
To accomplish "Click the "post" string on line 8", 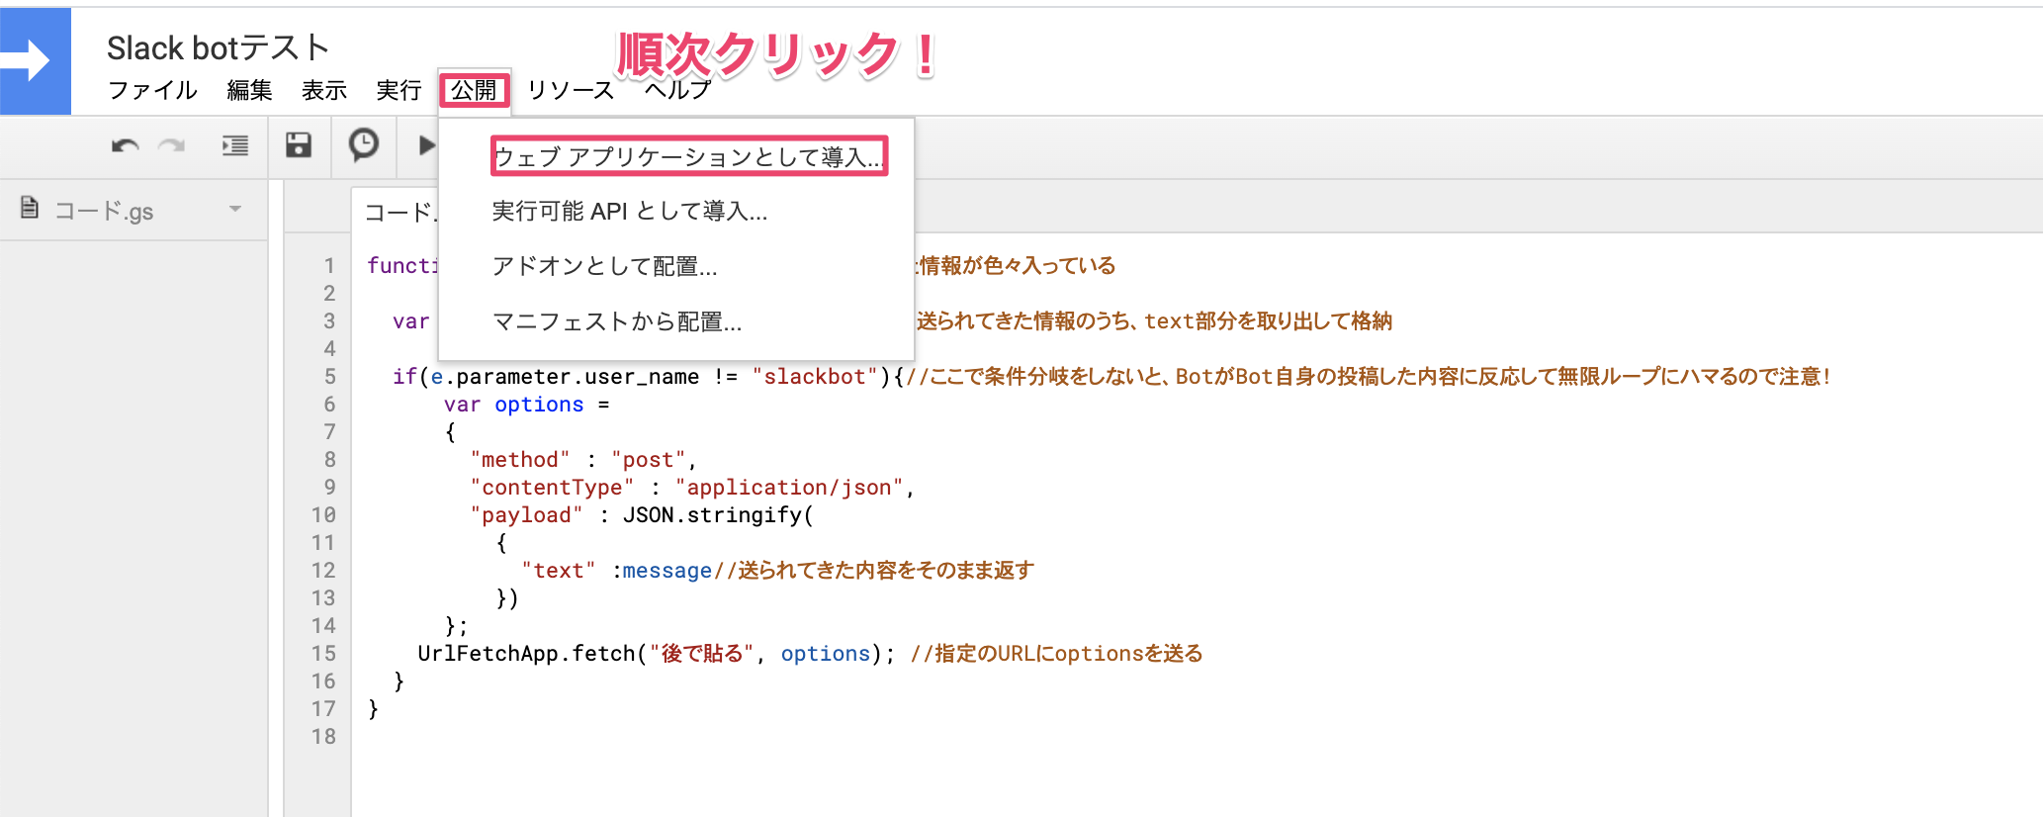I will coord(649,460).
